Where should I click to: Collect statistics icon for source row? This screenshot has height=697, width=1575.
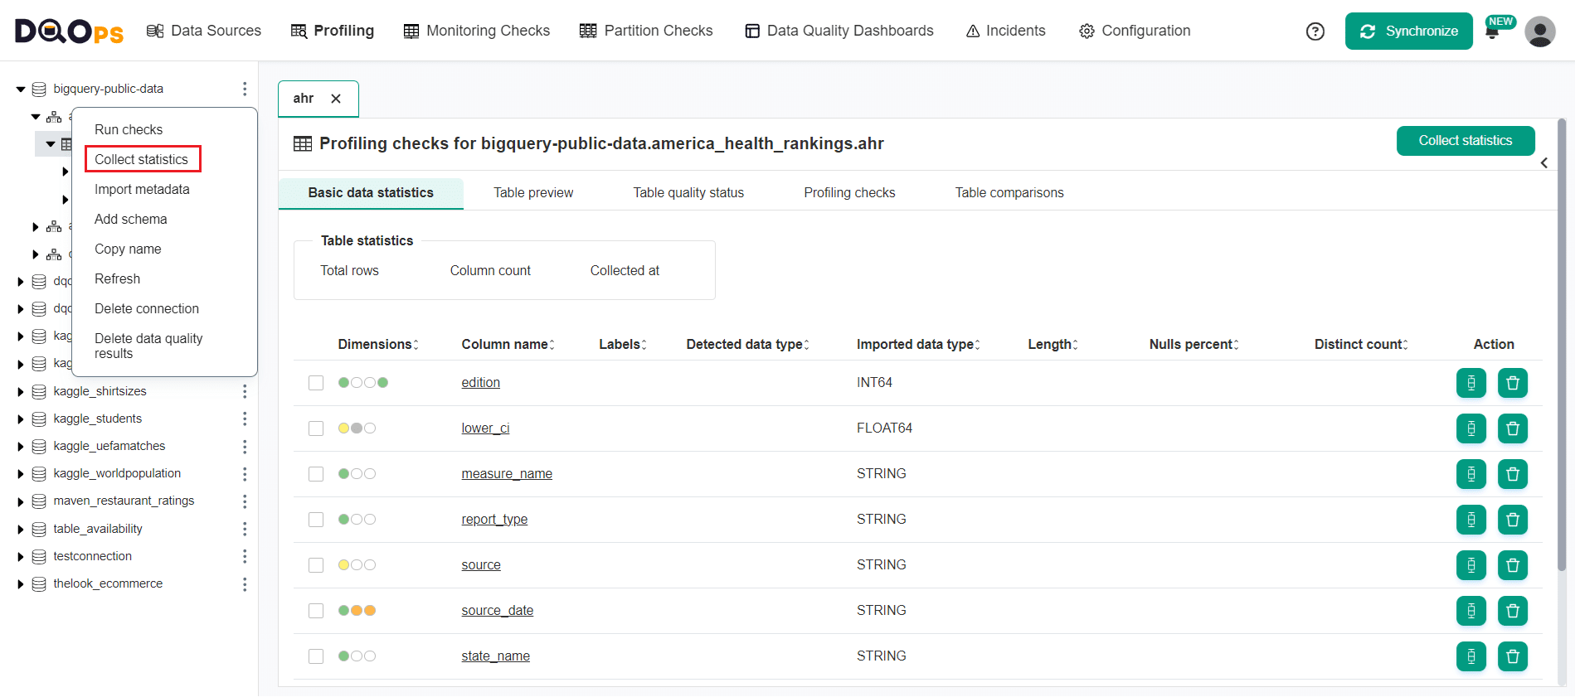pyautogui.click(x=1470, y=565)
